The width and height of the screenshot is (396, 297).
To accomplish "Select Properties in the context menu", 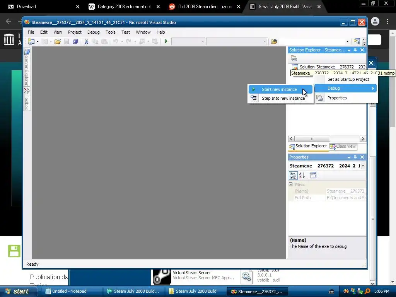I will click(345, 98).
